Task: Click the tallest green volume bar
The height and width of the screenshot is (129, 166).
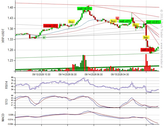Action: coord(83,63)
